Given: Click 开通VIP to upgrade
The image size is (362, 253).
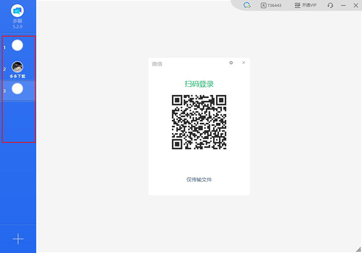Looking at the screenshot, I should tap(305, 5).
